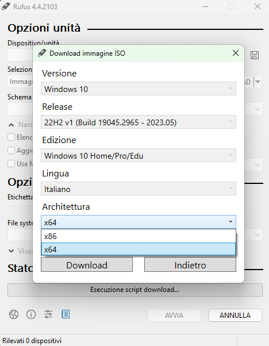Image resolution: width=269 pixels, height=346 pixels.
Task: Select x86 from the architecture list
Action: 139,236
